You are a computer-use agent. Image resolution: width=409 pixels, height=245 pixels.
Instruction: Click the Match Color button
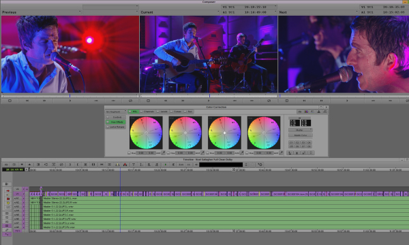[300, 135]
